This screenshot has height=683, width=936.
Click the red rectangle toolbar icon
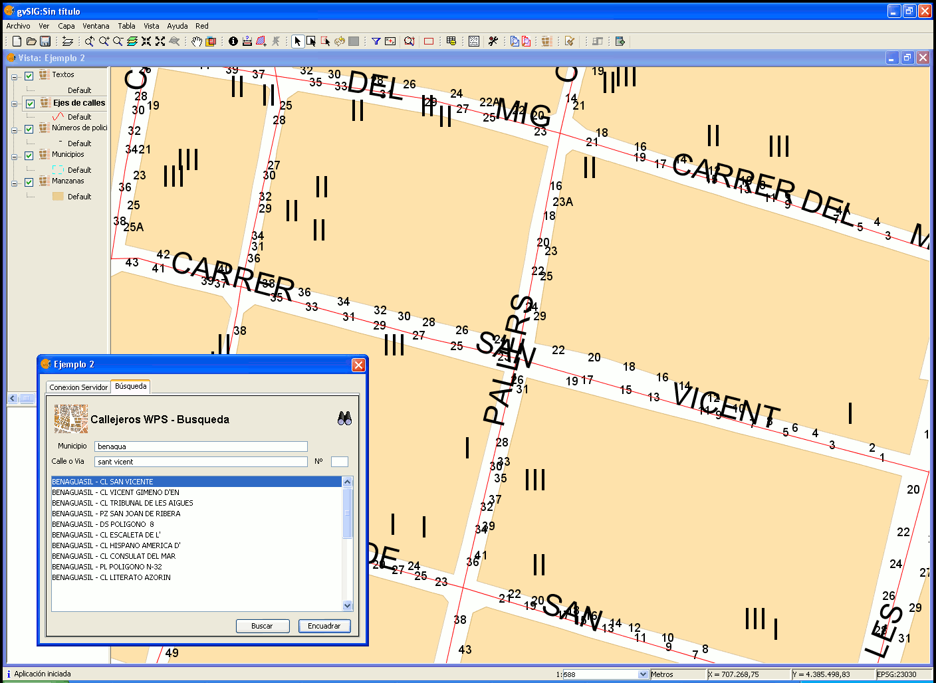pos(429,41)
